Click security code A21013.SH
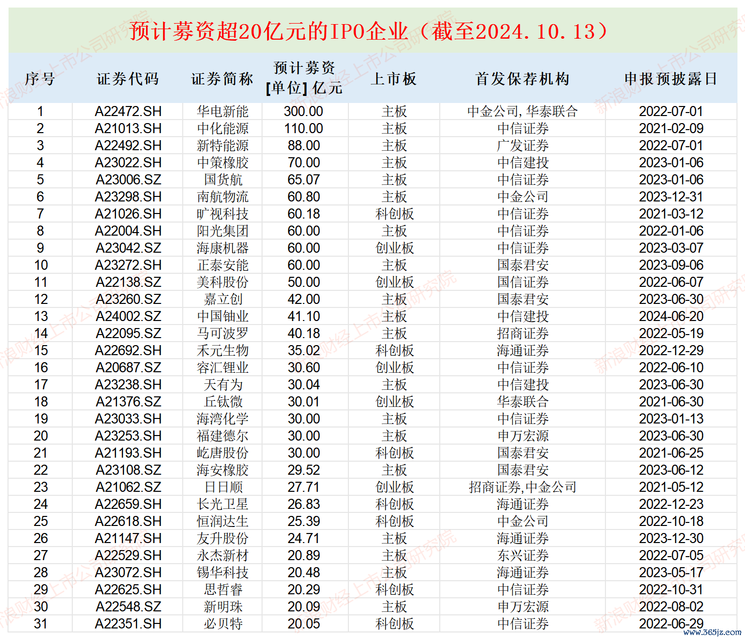This screenshot has height=640, width=745. pos(128,129)
